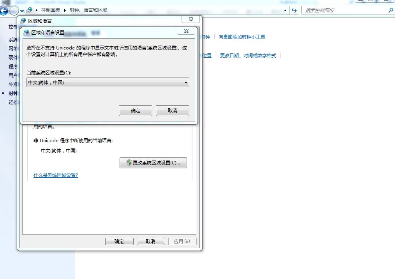Click the magnifier search icon
The image size is (395, 279).
[391, 11]
